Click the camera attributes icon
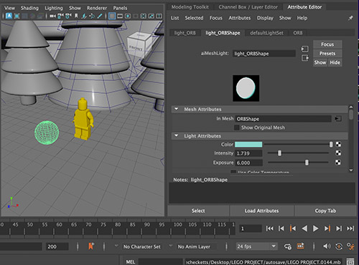 pyautogui.click(x=68, y=16)
